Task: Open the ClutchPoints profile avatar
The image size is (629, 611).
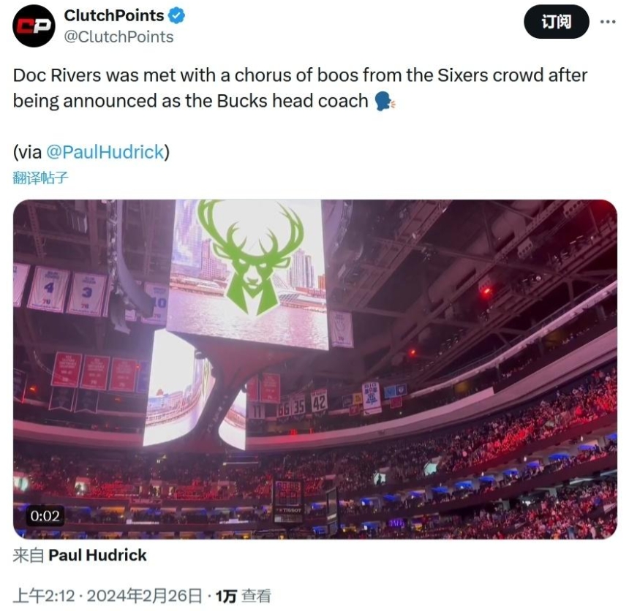Action: (34, 25)
